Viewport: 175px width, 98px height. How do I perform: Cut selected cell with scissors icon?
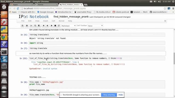(x=31, y=26)
